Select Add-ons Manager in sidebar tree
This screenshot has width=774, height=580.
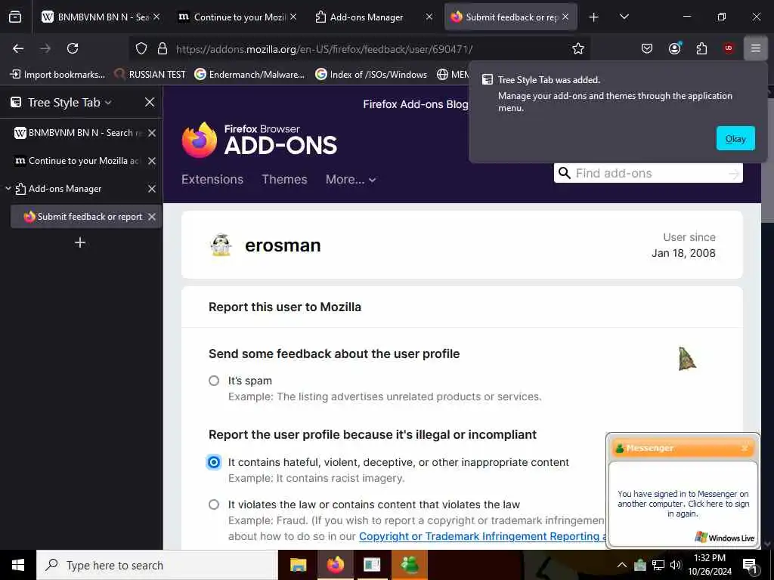[65, 189]
